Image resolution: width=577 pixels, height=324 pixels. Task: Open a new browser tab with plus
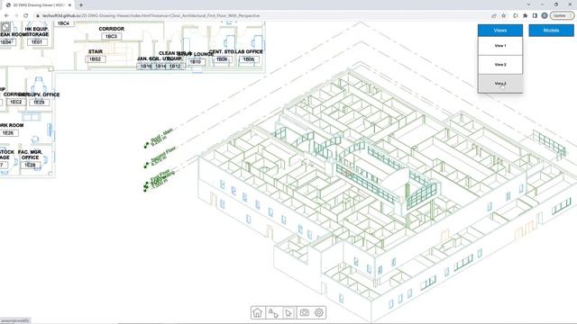coord(81,5)
